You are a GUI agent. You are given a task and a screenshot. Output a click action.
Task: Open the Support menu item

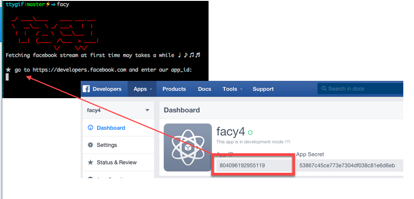tap(263, 89)
